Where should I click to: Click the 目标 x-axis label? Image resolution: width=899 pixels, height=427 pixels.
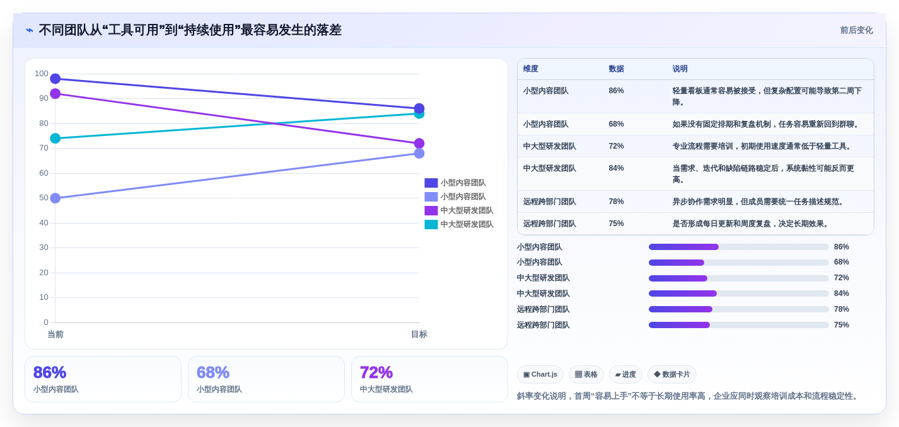coord(419,334)
